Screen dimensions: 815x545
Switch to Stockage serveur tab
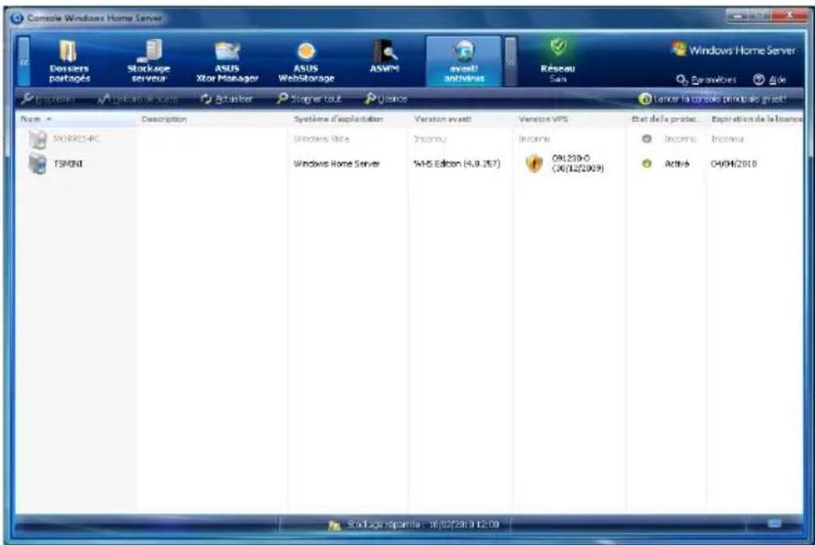coord(148,61)
